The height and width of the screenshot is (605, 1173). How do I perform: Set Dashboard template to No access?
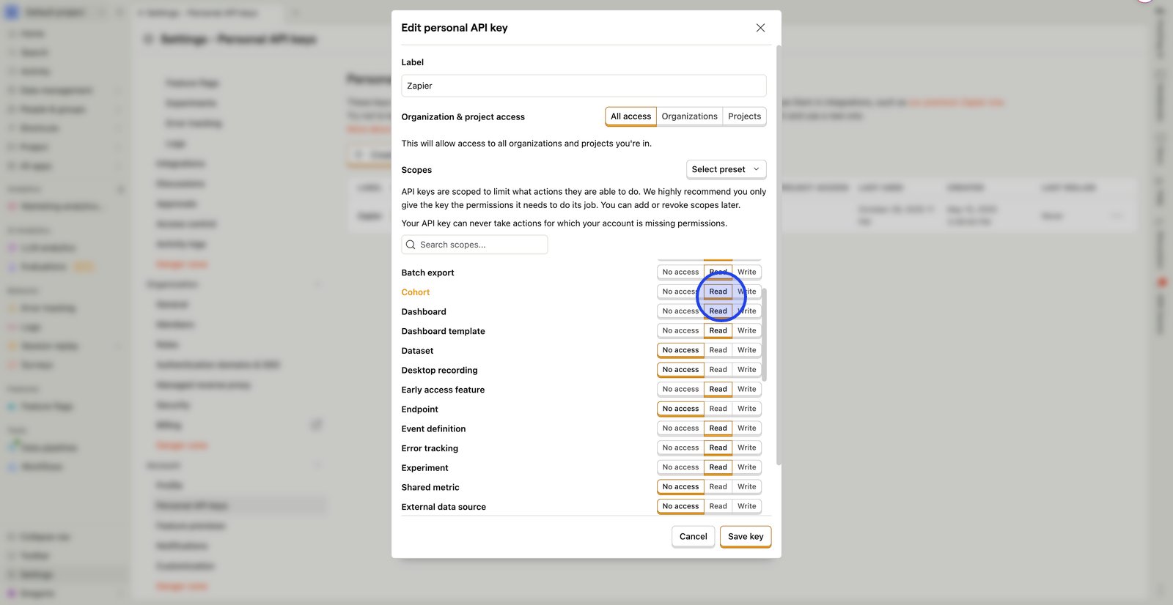[x=680, y=330]
